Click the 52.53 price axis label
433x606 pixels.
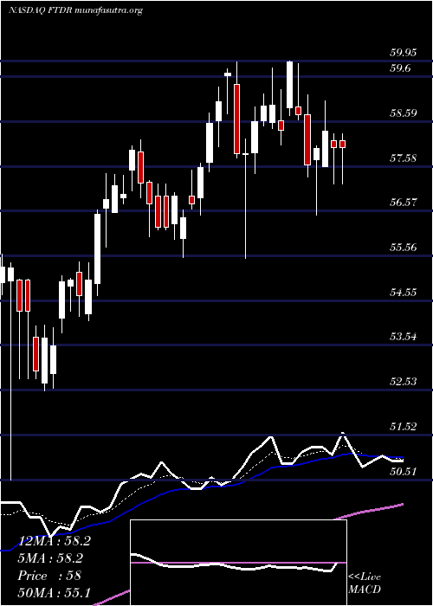404,382
